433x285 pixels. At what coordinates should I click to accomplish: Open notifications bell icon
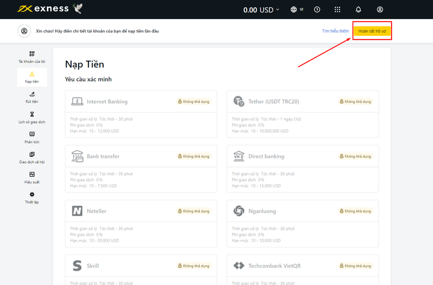(x=358, y=10)
